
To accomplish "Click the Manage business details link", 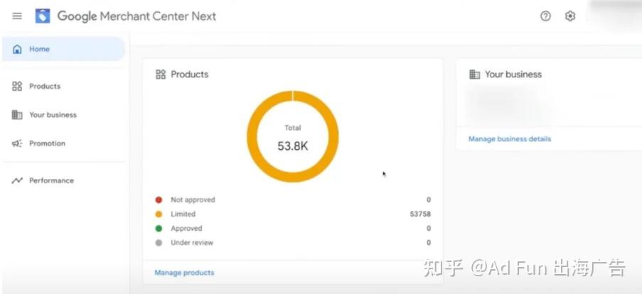I will point(510,139).
